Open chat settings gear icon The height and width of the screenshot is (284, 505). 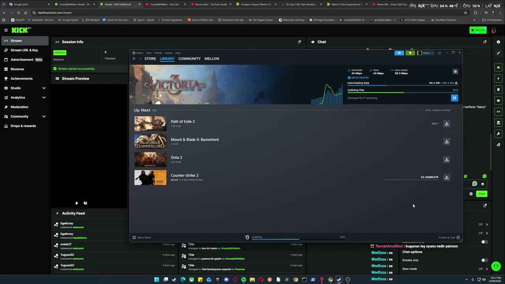point(471,194)
